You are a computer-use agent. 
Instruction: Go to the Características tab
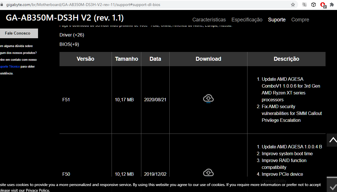point(209,20)
